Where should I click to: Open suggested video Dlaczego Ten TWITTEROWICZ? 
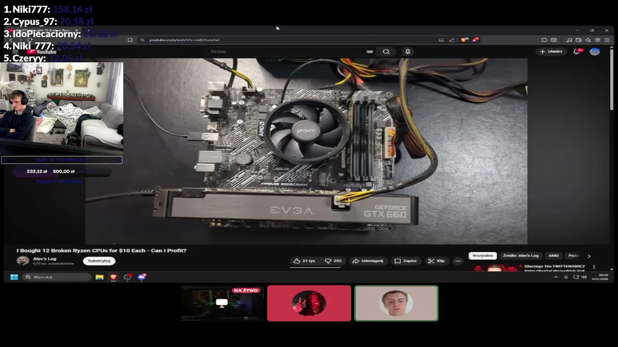pyautogui.click(x=554, y=267)
